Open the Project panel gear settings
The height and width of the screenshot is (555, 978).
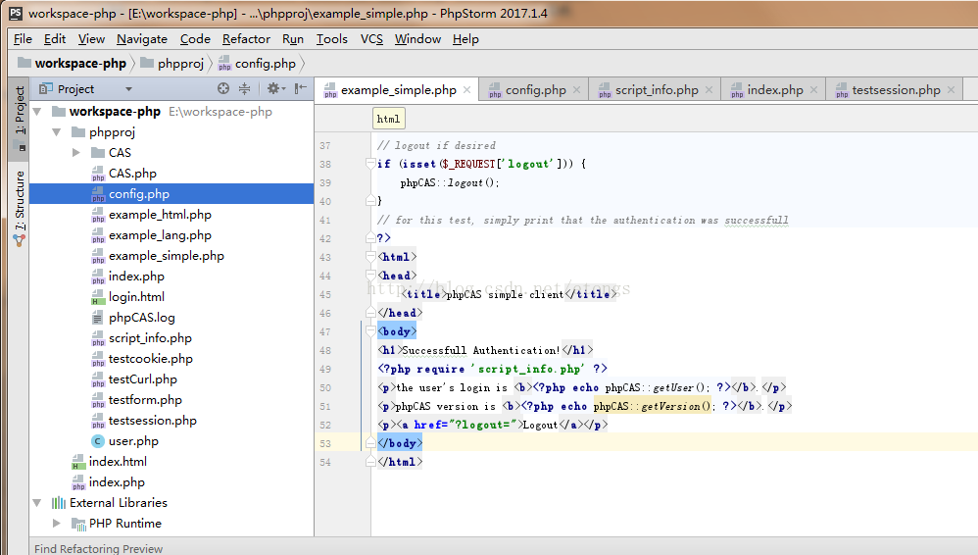tap(275, 88)
